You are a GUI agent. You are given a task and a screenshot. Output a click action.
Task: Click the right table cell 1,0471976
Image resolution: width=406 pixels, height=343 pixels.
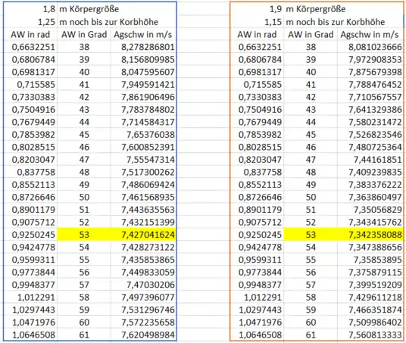(257, 323)
